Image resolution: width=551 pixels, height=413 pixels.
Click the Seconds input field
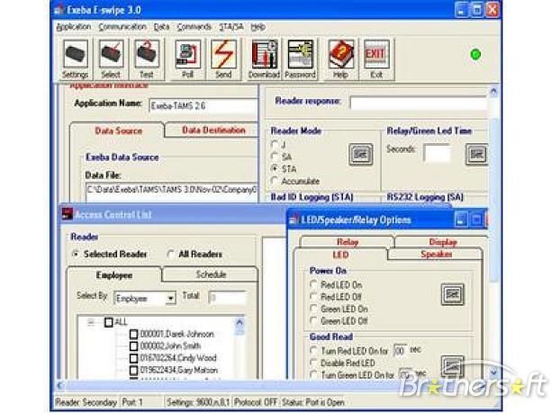tap(437, 154)
